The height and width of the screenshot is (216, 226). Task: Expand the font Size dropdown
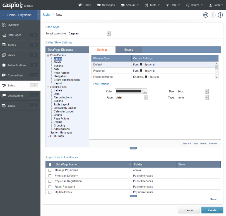[x=206, y=91]
